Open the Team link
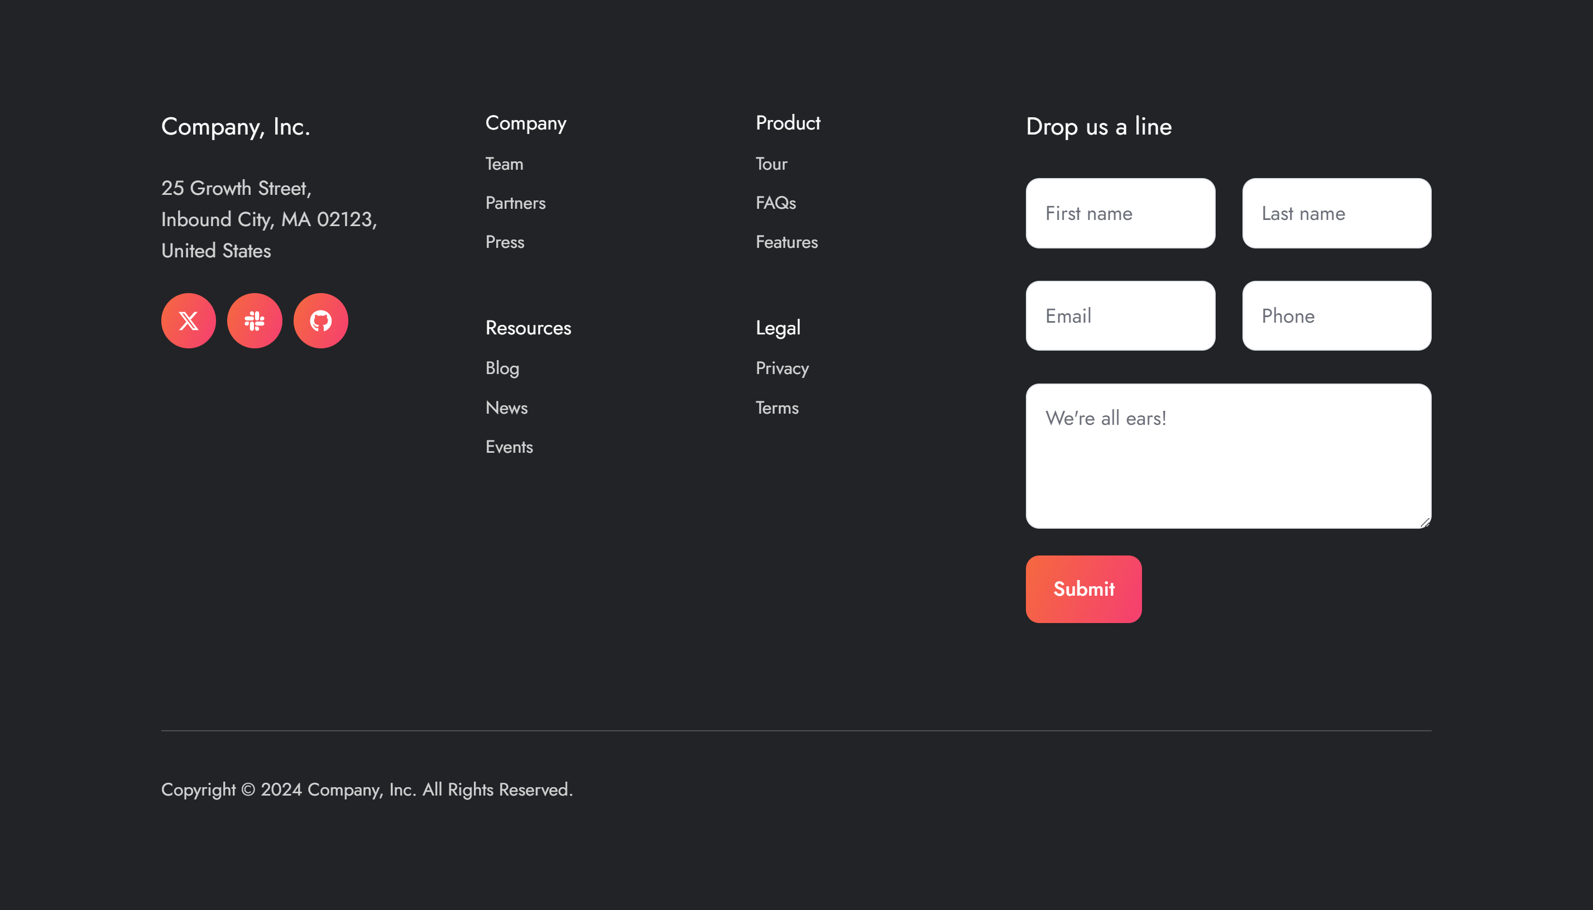This screenshot has width=1593, height=910. click(x=504, y=164)
